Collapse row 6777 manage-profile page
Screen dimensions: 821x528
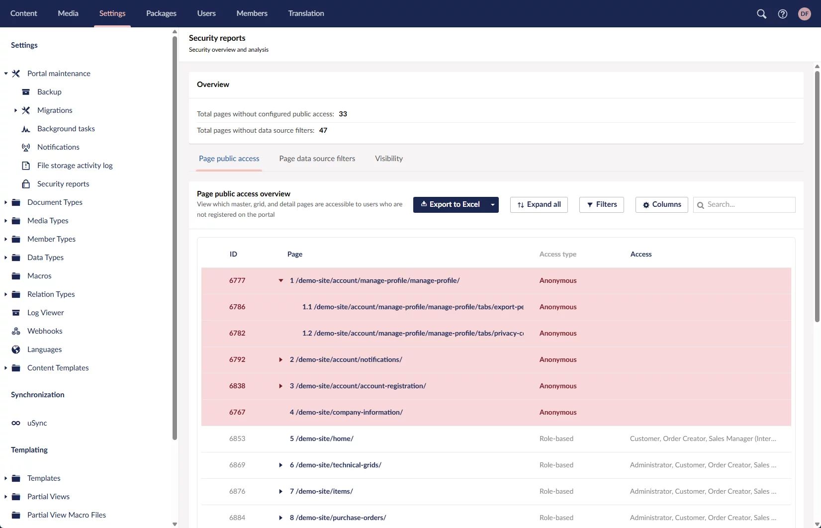pyautogui.click(x=281, y=280)
